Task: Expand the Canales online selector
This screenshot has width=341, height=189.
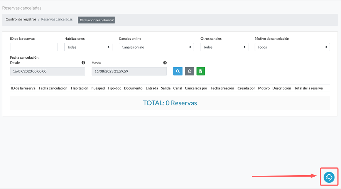Action: [x=156, y=47]
